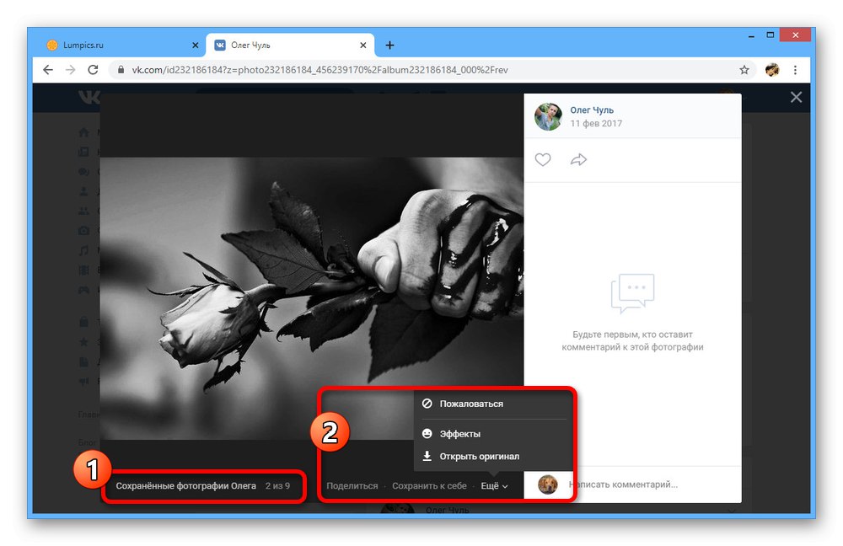The height and width of the screenshot is (546, 843).
Task: Open the Олег Чуль profile link
Action: [592, 110]
